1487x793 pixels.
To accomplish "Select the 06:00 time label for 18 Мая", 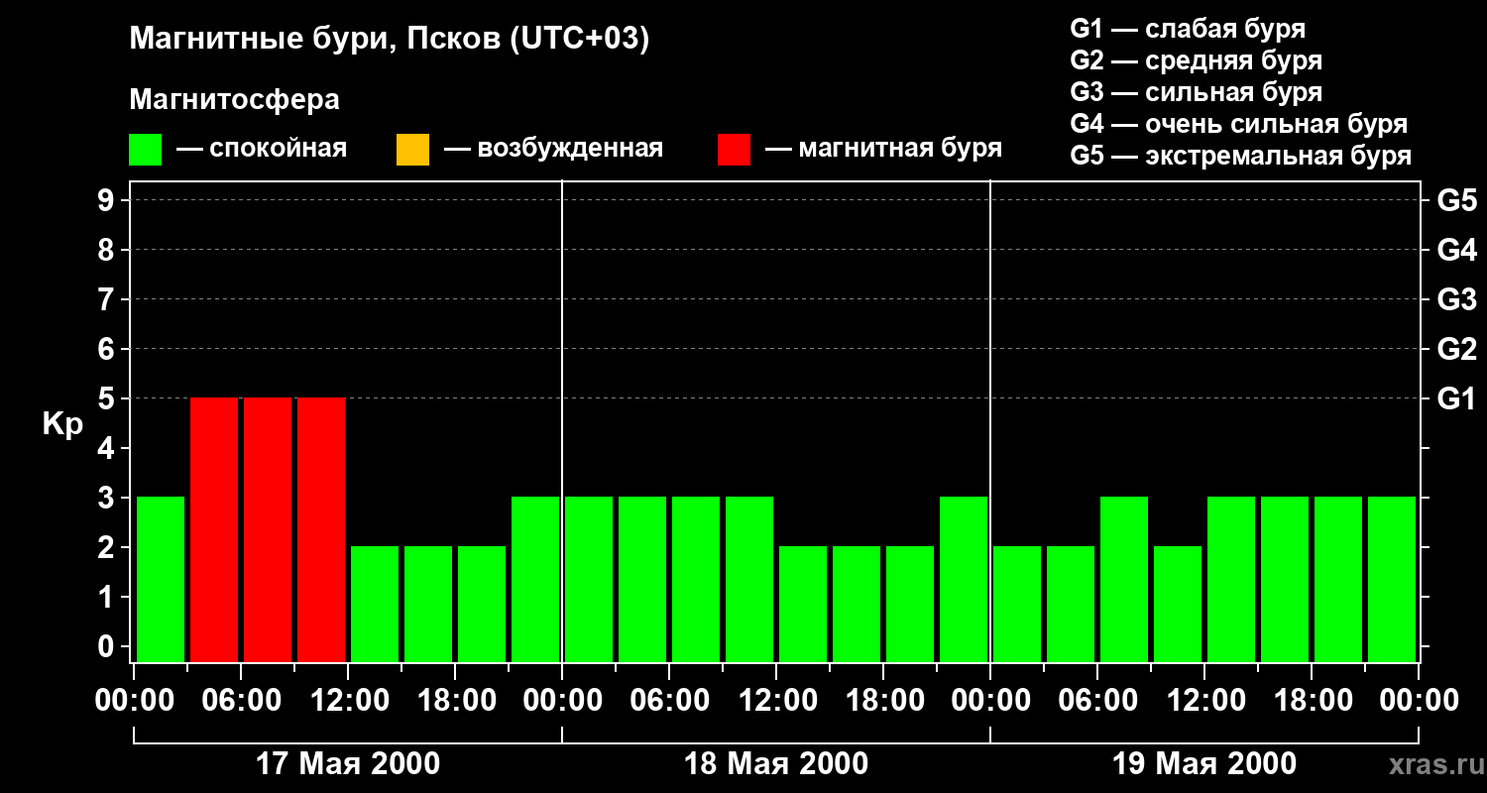I will 669,701.
